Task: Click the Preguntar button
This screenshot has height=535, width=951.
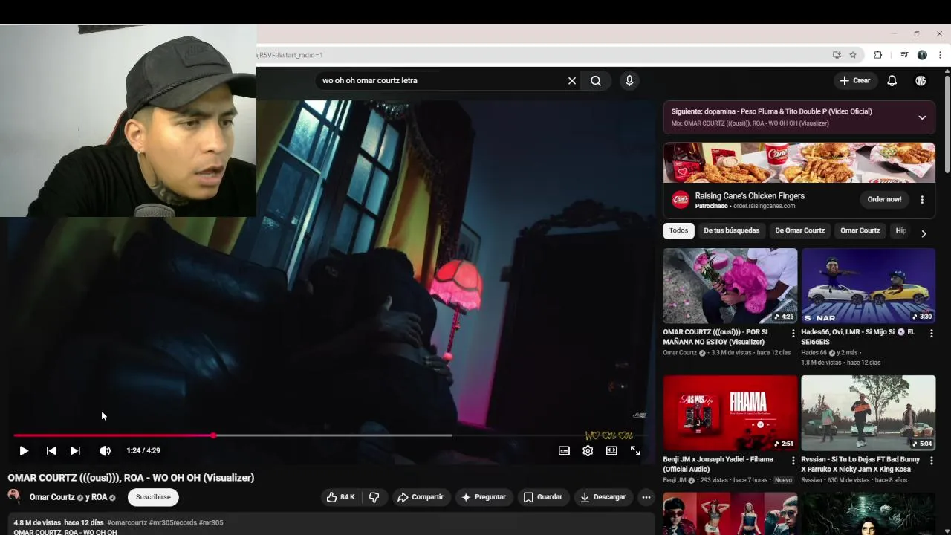Action: (x=484, y=497)
